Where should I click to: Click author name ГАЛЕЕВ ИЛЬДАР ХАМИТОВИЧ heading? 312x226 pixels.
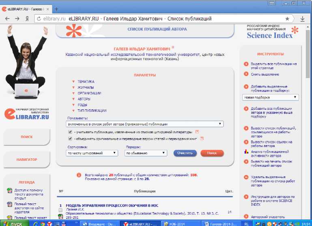142,49
